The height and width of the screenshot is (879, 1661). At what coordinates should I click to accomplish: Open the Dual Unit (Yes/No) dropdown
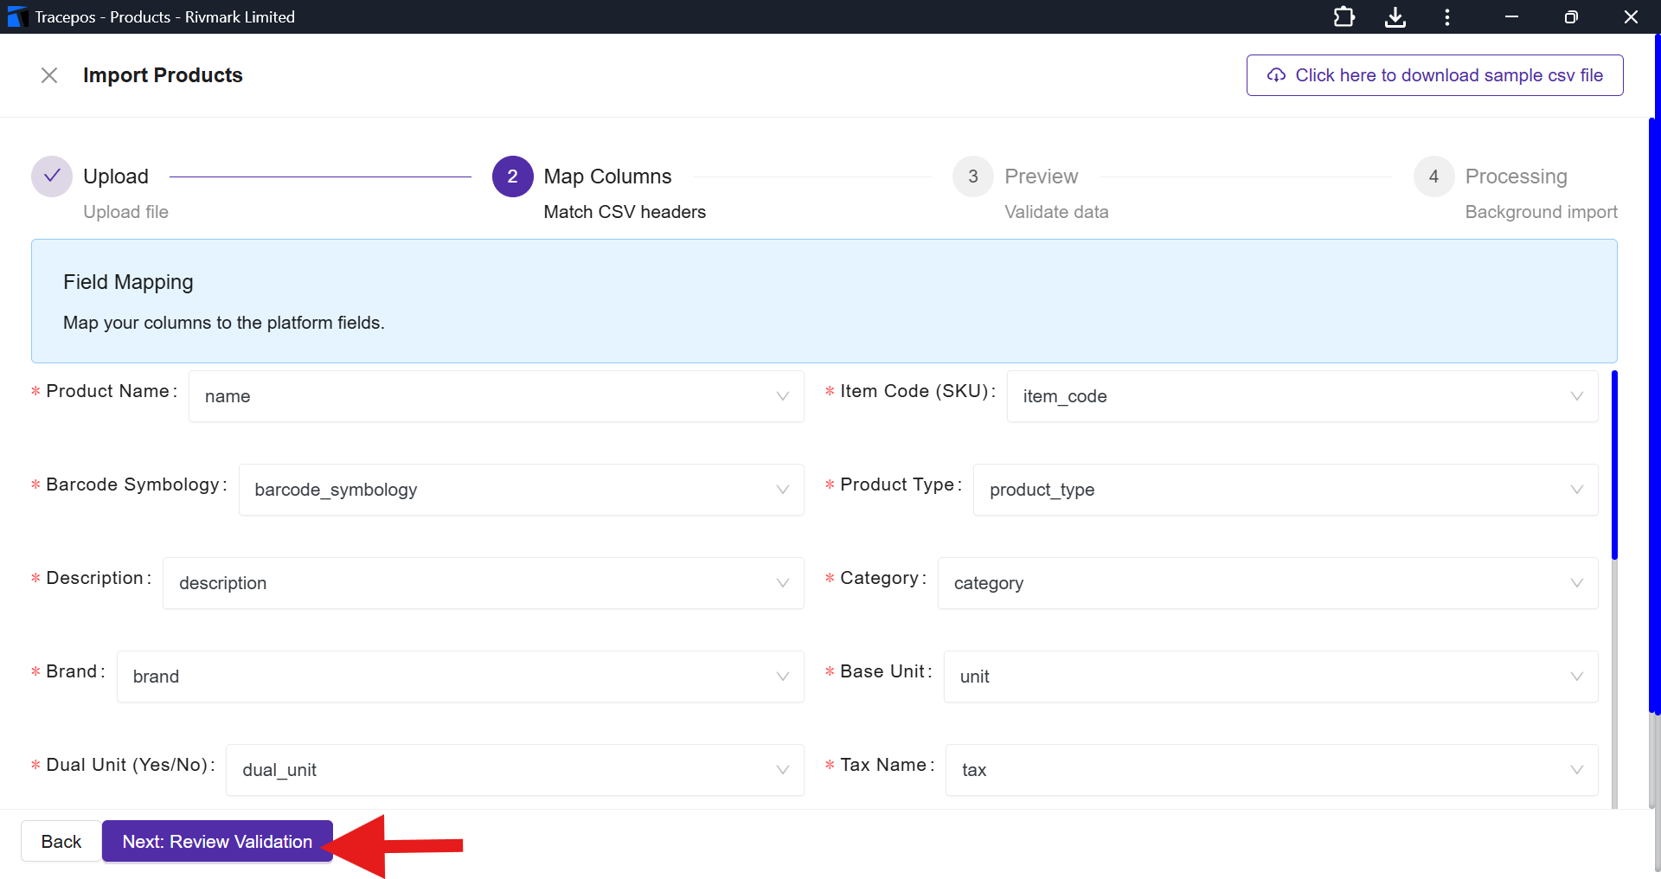point(515,770)
